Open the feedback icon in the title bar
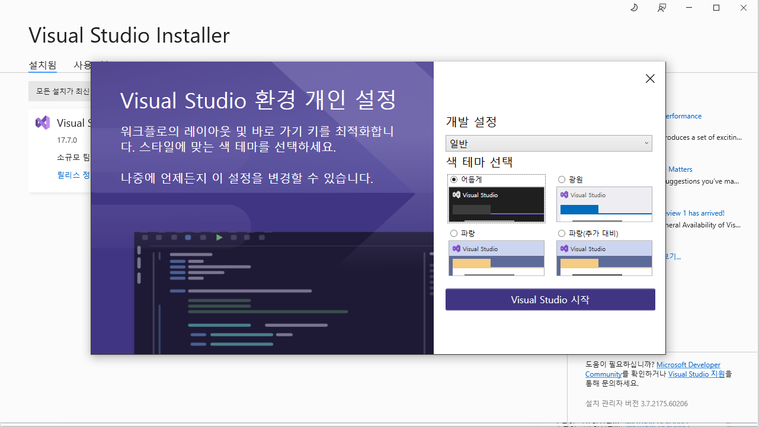 tap(662, 8)
